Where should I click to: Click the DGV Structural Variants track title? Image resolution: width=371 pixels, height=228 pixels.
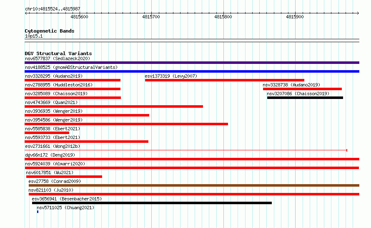(58, 53)
